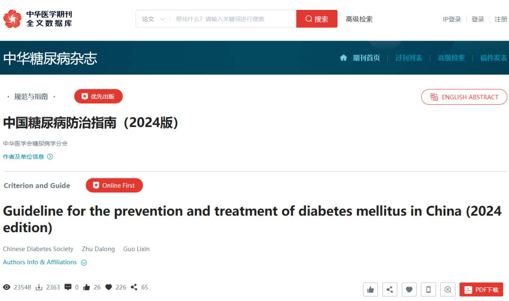Download the article via PDF下载 button
The width and height of the screenshot is (509, 301).
coord(481,289)
